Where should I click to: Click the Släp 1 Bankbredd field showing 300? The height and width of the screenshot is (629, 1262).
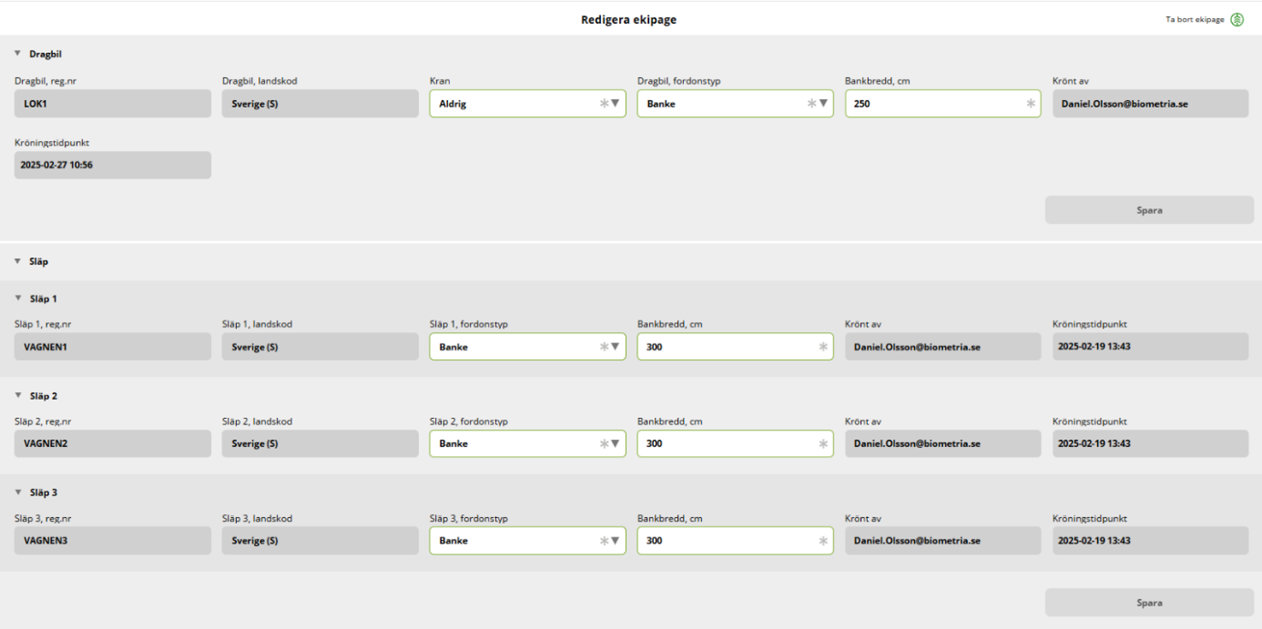735,347
